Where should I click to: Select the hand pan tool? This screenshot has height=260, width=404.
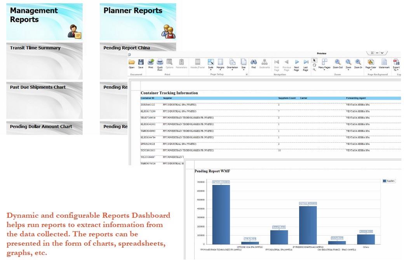(314, 65)
